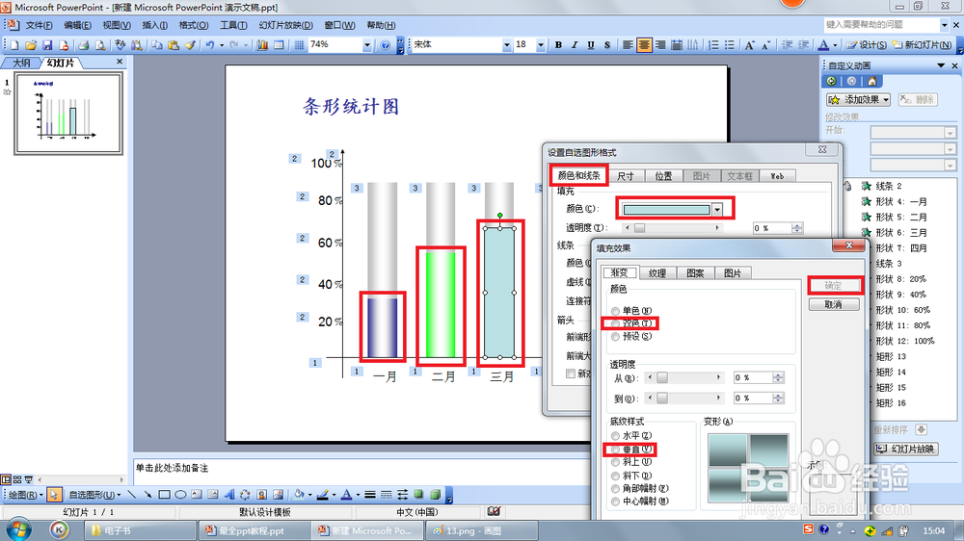The image size is (964, 541).
Task: Open the fill color dropdown in format dialog
Action: pos(717,210)
